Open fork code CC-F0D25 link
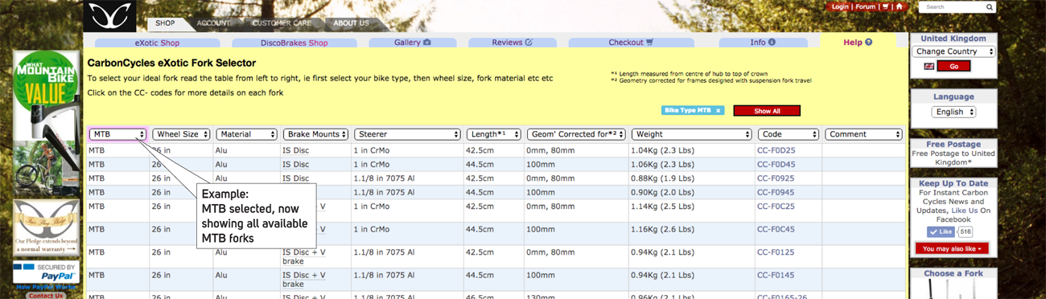The width and height of the screenshot is (1046, 299). 776,150
